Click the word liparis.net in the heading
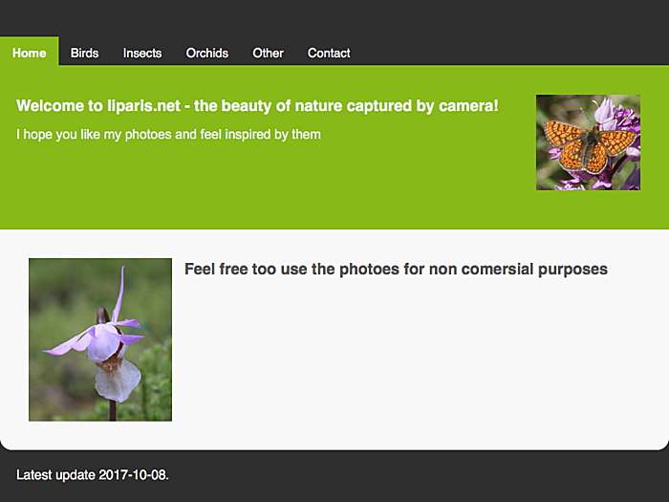 click(x=143, y=106)
